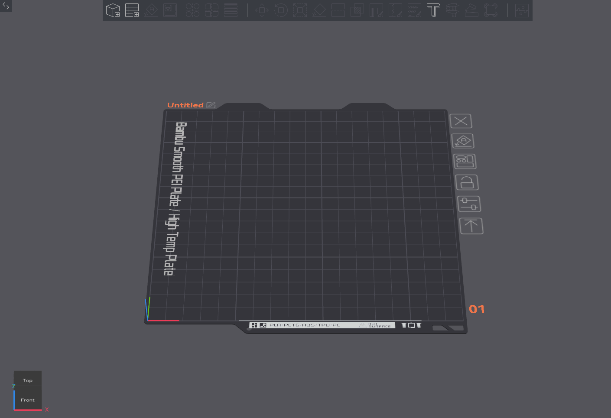Select the Color painting tool
This screenshot has width=611, height=418.
[x=414, y=10]
